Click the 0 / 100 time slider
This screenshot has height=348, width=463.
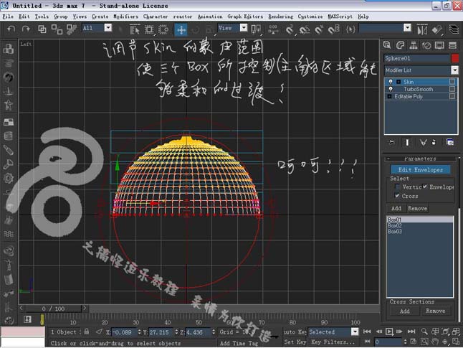click(x=53, y=309)
